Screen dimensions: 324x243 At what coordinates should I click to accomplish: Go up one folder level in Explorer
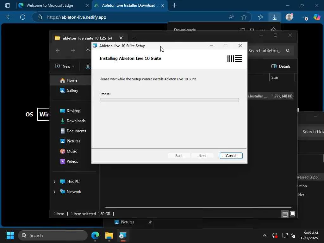coord(88,51)
